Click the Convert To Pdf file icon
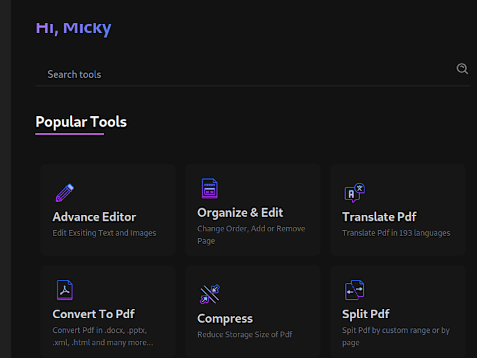The width and height of the screenshot is (477, 358). coord(65,290)
